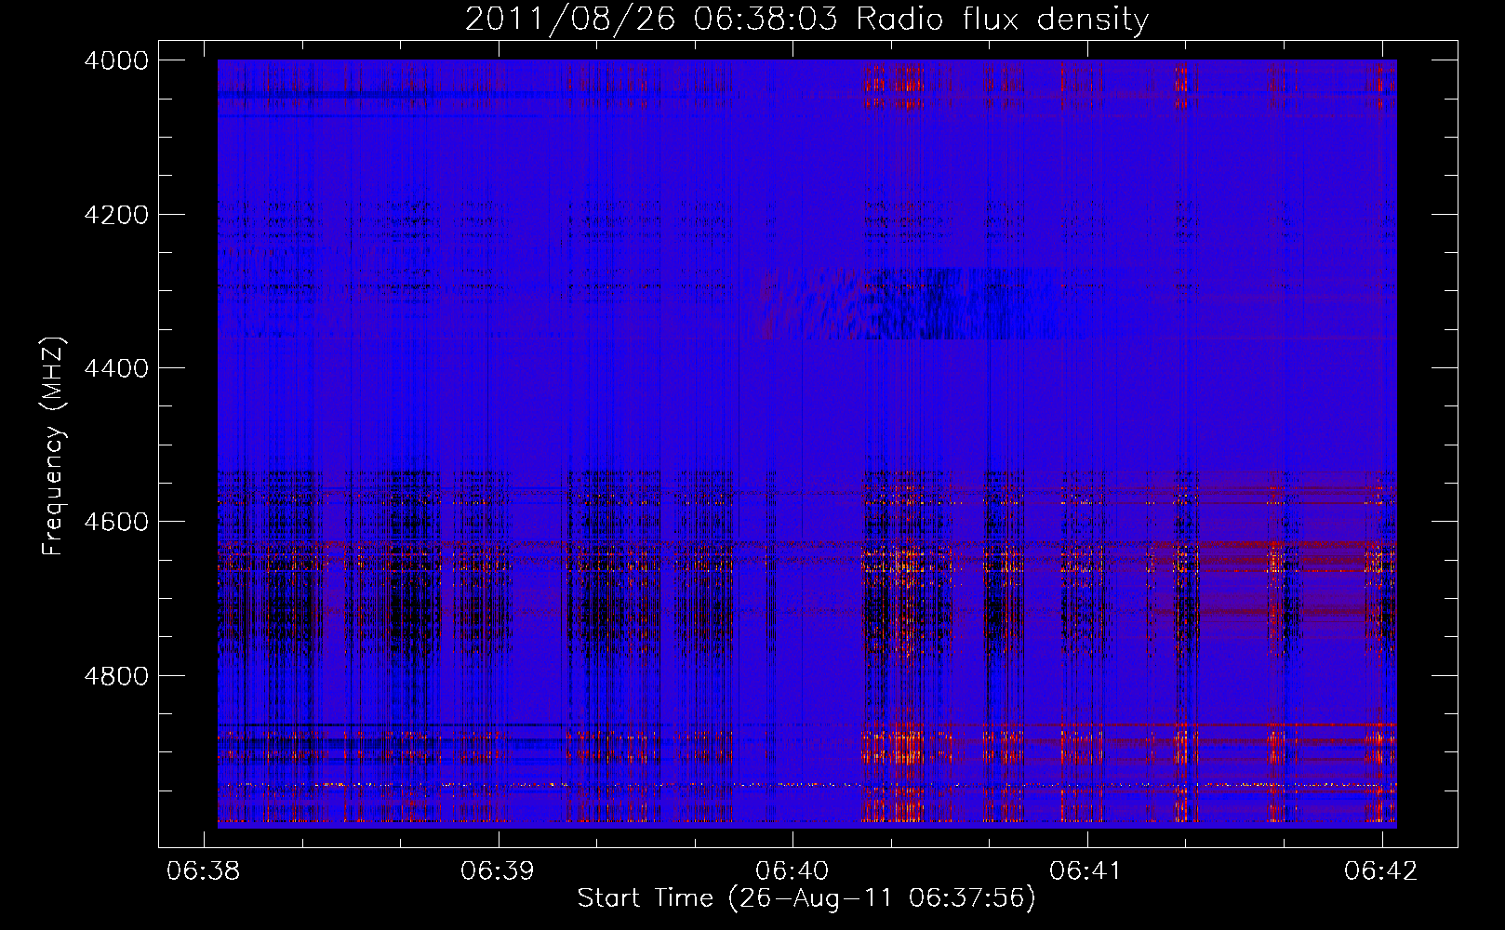Click the "Start Time (26-Aug-11 06:37:56)" axis label
Image resolution: width=1505 pixels, height=930 pixels.
tap(806, 898)
